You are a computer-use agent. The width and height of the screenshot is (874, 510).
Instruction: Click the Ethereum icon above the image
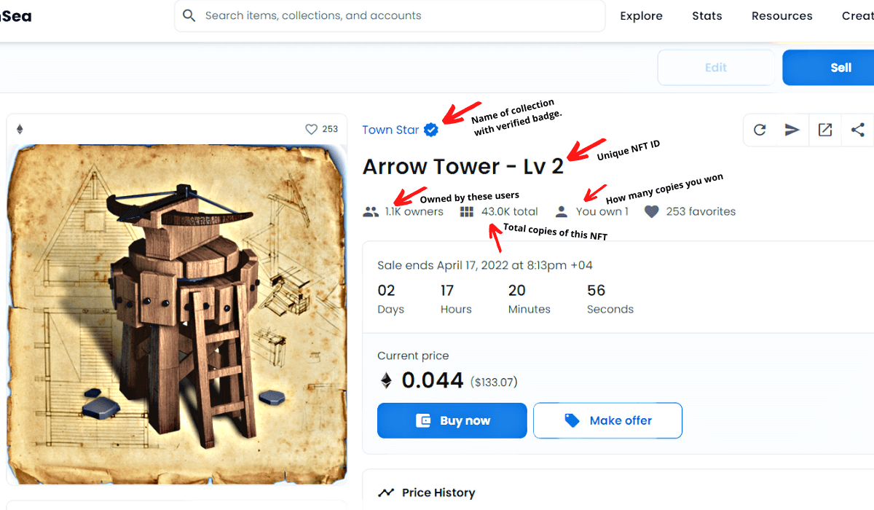20,129
